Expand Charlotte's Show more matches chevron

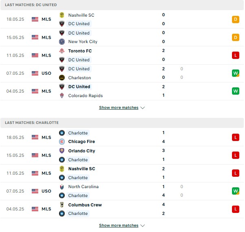click(142, 225)
